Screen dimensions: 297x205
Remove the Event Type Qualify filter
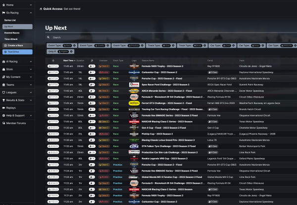click(x=108, y=45)
